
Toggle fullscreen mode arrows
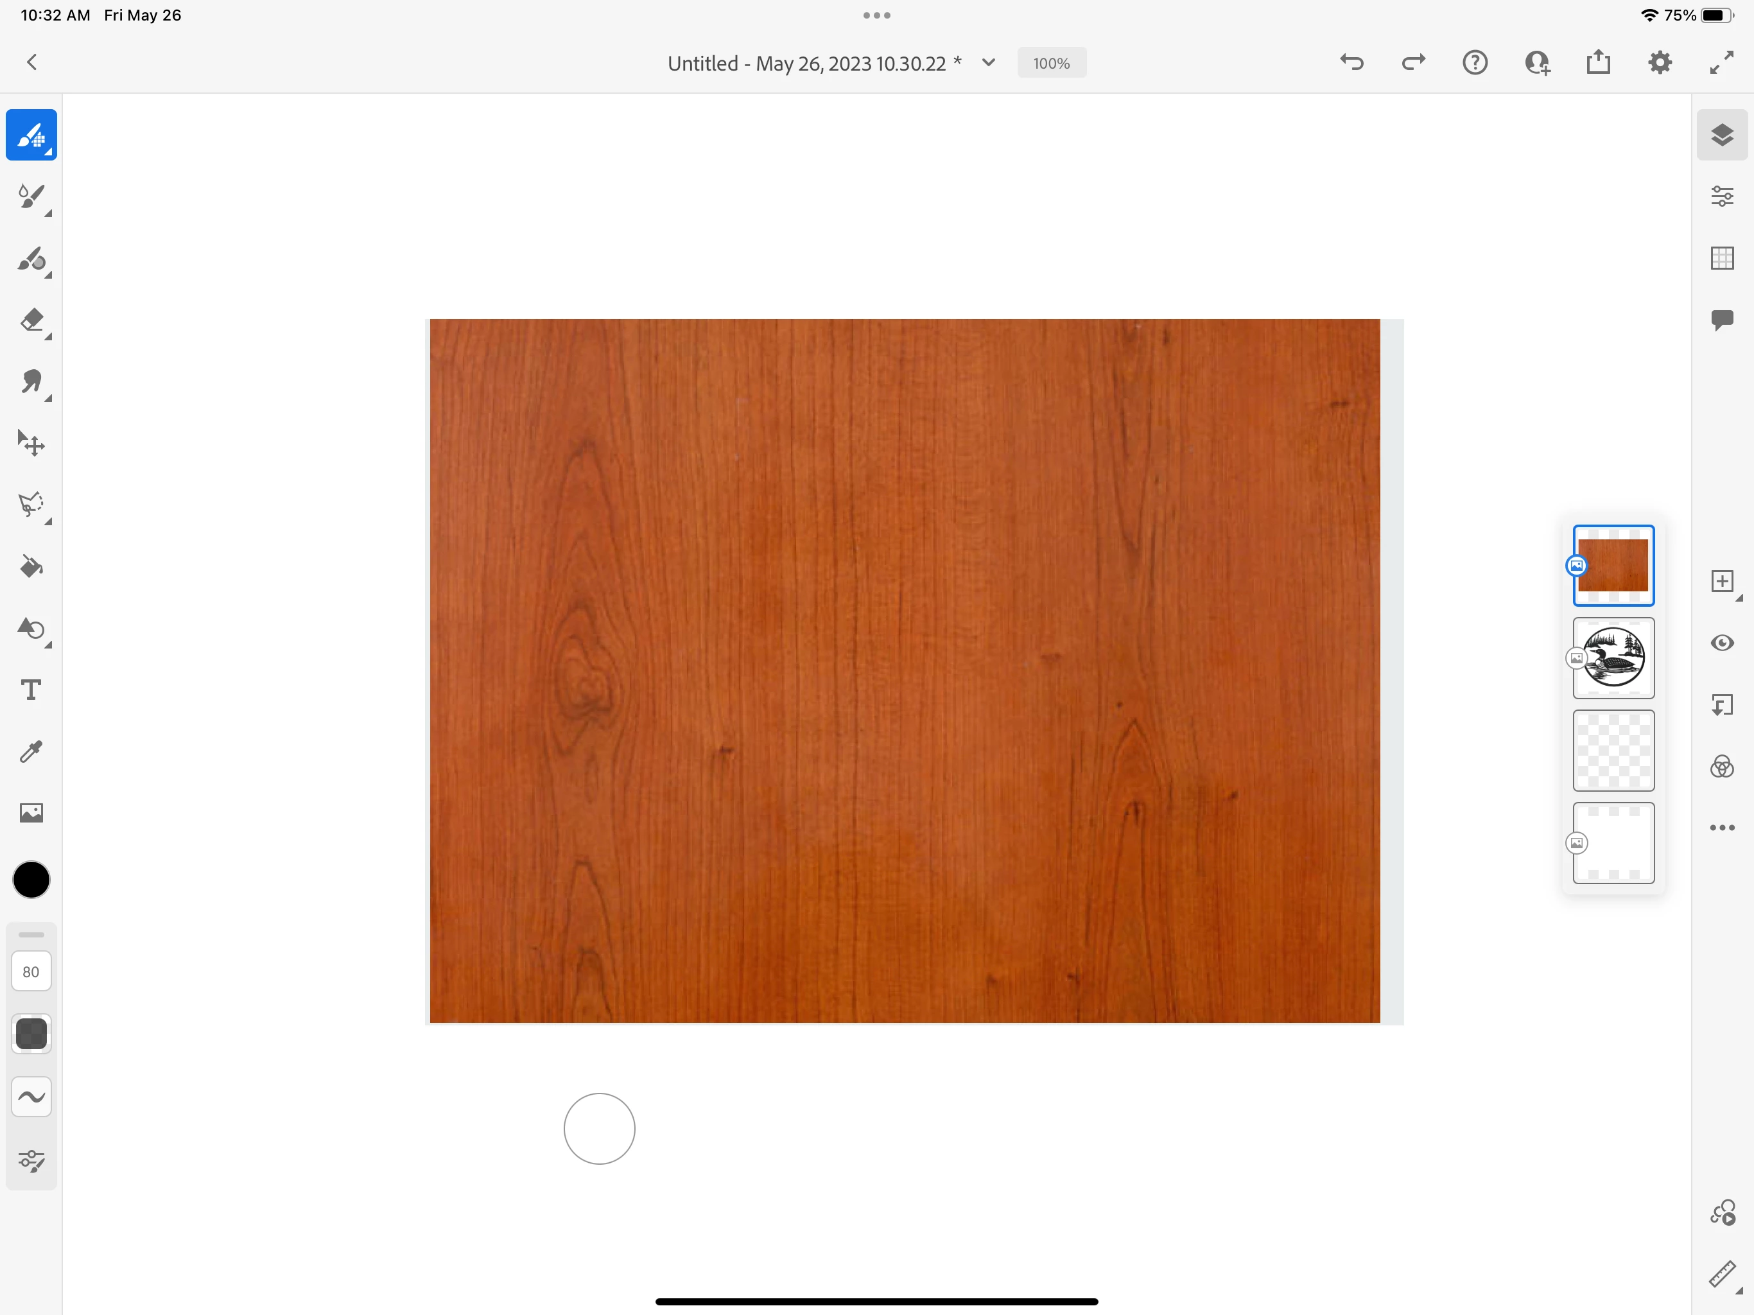click(1721, 63)
